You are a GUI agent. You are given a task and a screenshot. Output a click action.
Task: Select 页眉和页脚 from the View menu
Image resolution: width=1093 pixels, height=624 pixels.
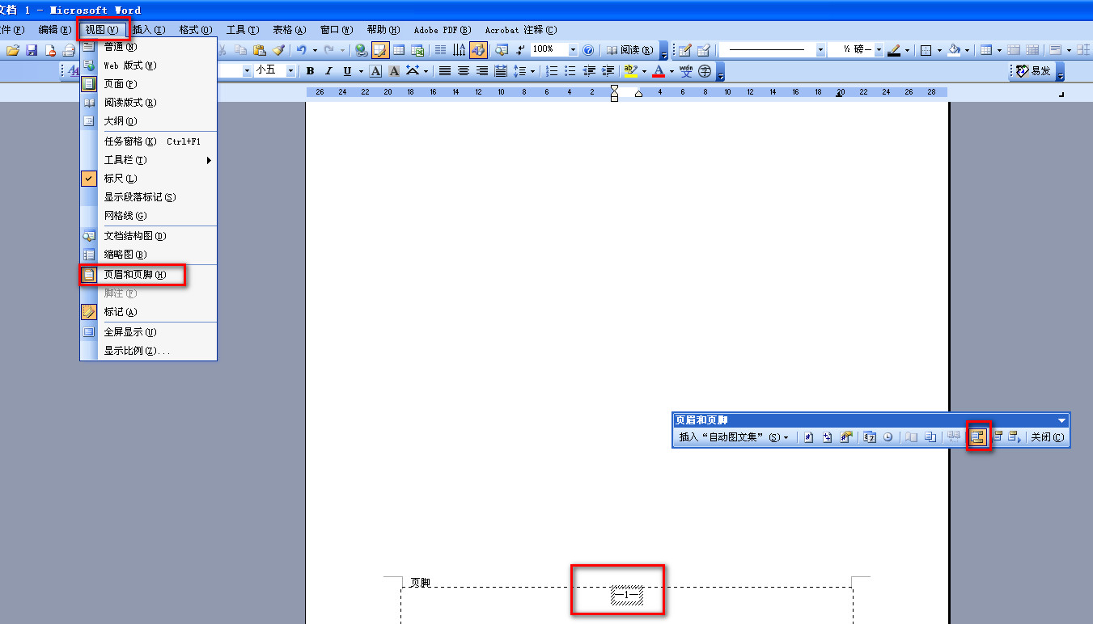coord(134,275)
